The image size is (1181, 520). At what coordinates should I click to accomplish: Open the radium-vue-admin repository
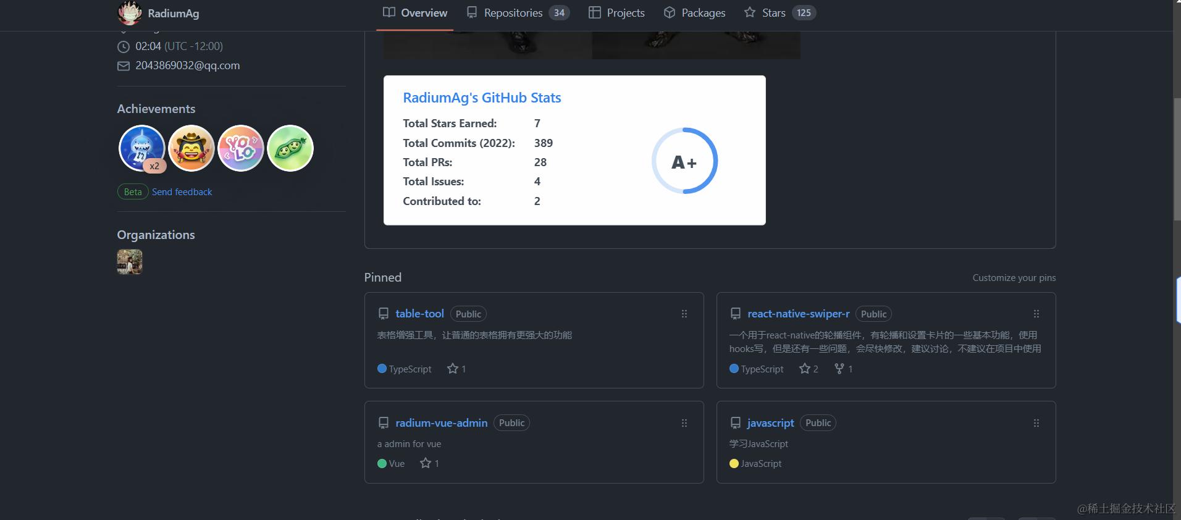442,423
